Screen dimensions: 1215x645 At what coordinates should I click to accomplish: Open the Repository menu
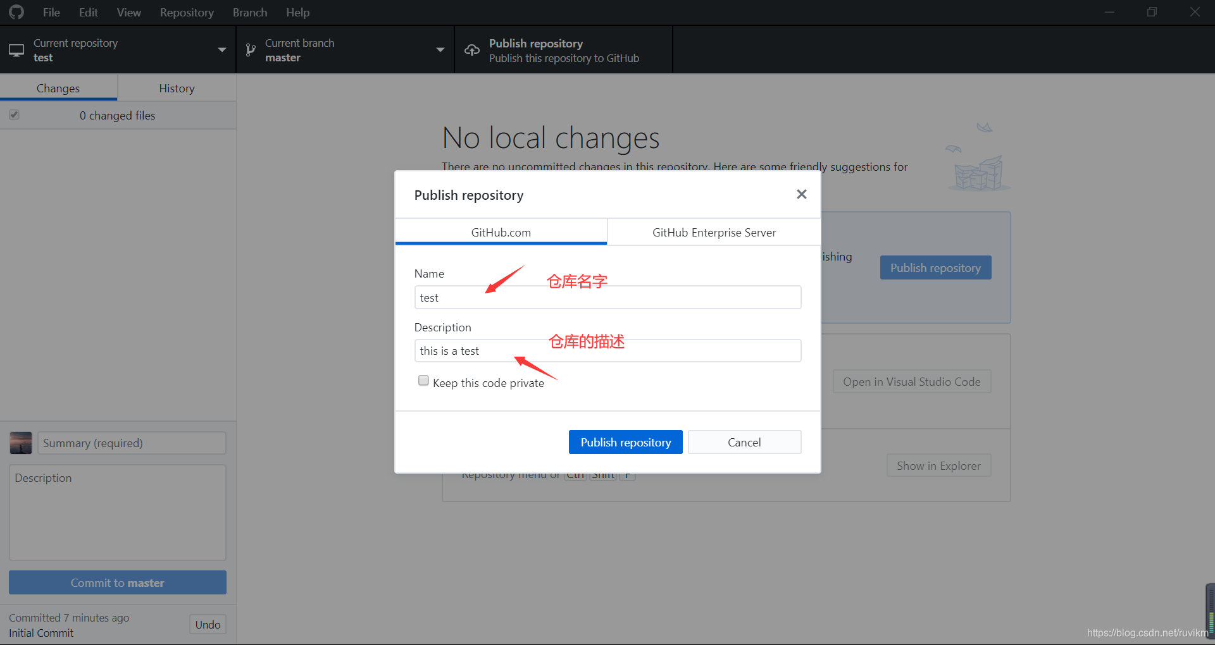click(187, 12)
